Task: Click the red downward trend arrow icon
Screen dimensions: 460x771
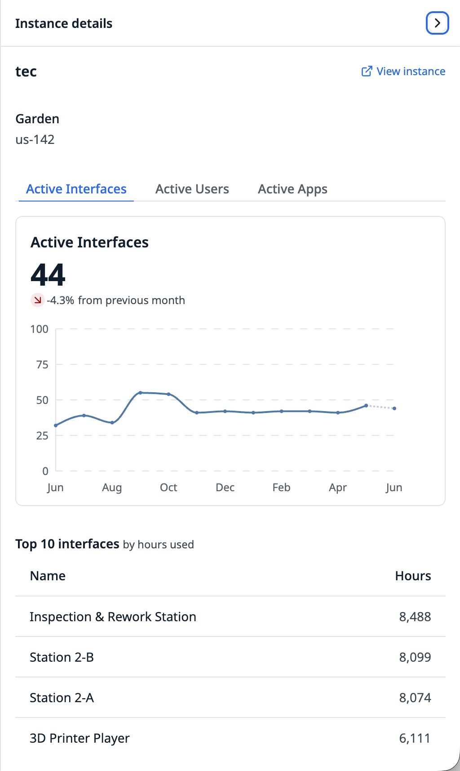Action: [x=37, y=300]
